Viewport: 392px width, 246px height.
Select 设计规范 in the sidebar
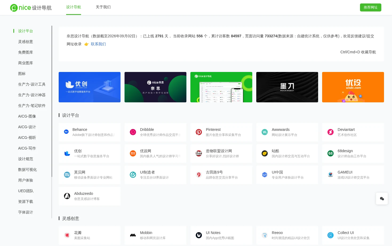[x=26, y=159]
